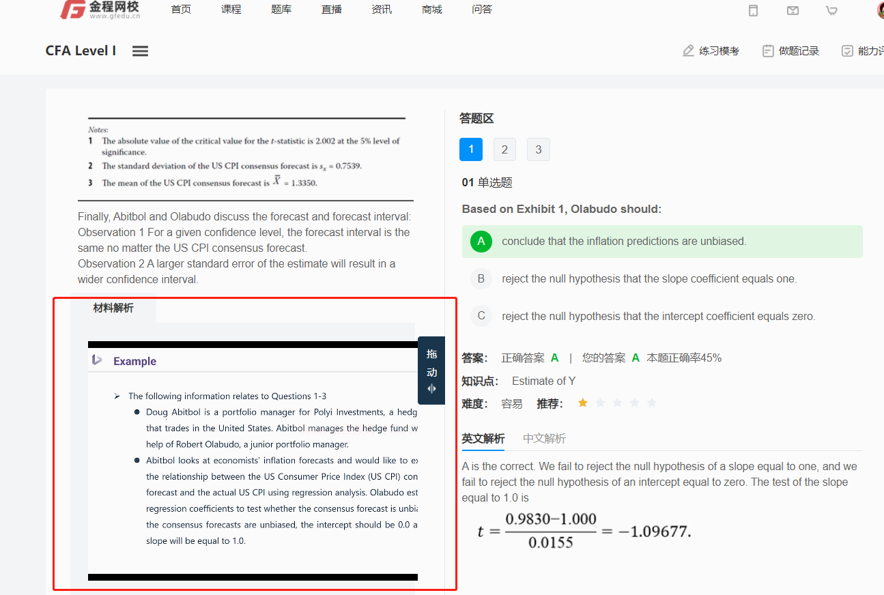Screen dimensions: 884x595
Task: Select option B: reject slope equals one
Action: point(662,278)
